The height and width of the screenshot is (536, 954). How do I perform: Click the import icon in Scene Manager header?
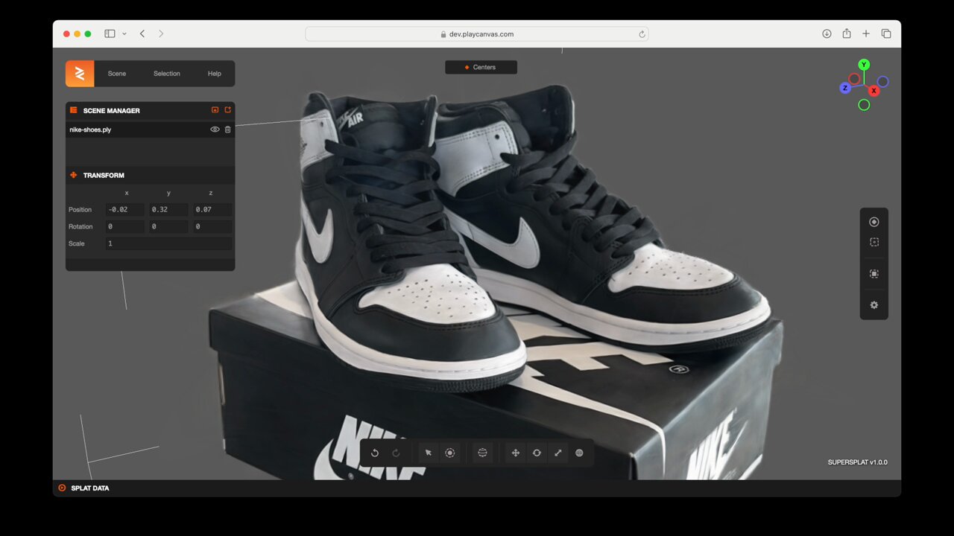[215, 110]
